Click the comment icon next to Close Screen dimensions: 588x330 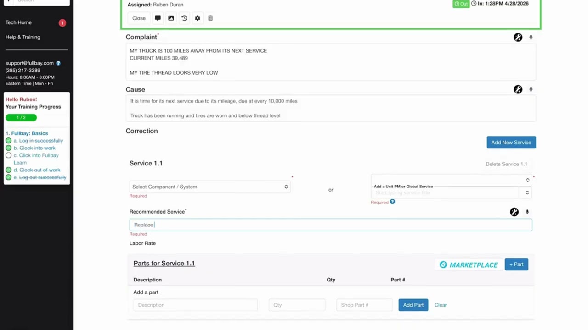pos(158,18)
